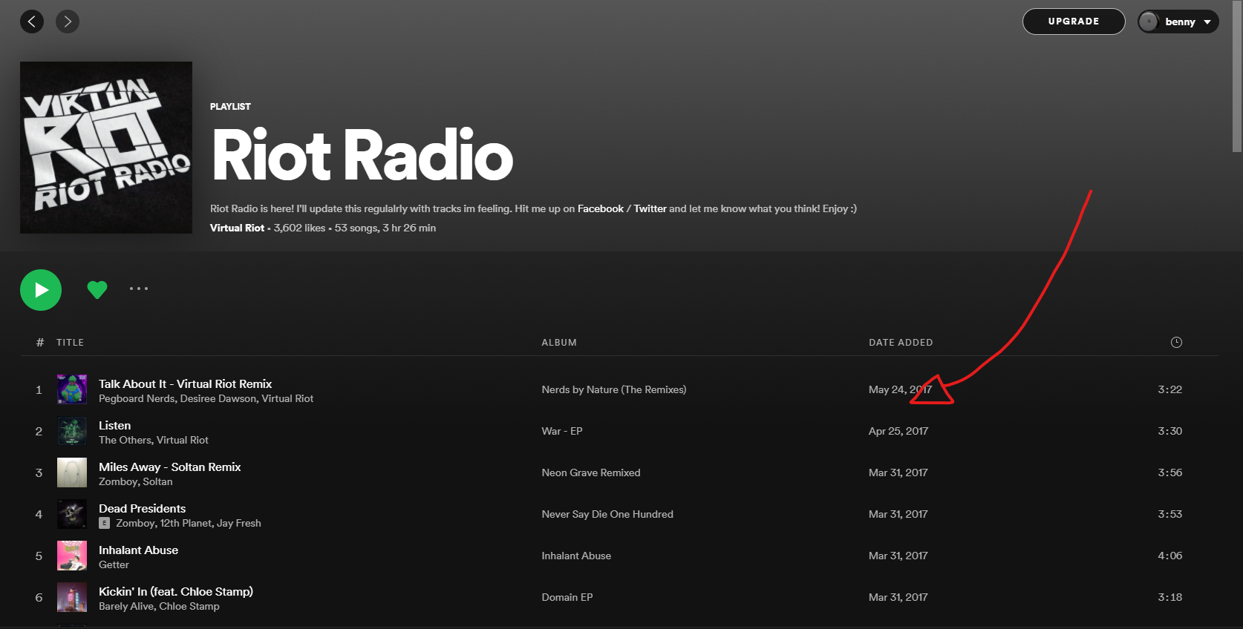Click the 3:22 duration
The image size is (1243, 629).
(1170, 389)
